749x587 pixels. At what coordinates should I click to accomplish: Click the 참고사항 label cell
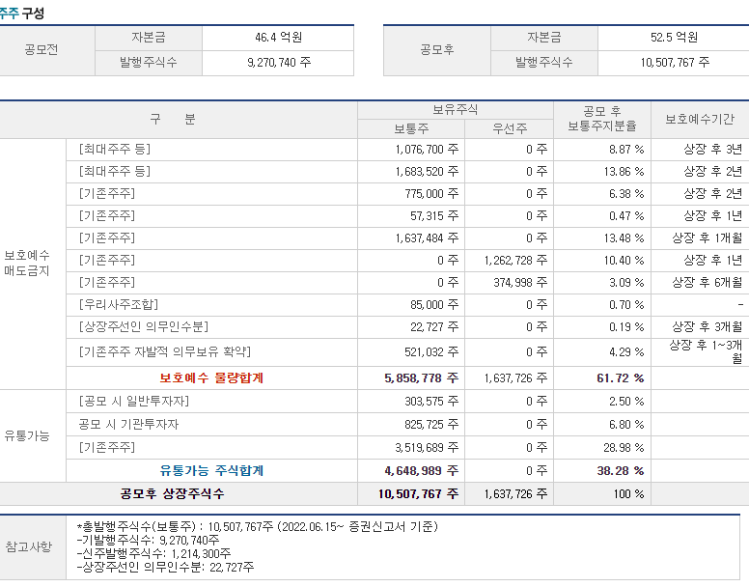33,547
